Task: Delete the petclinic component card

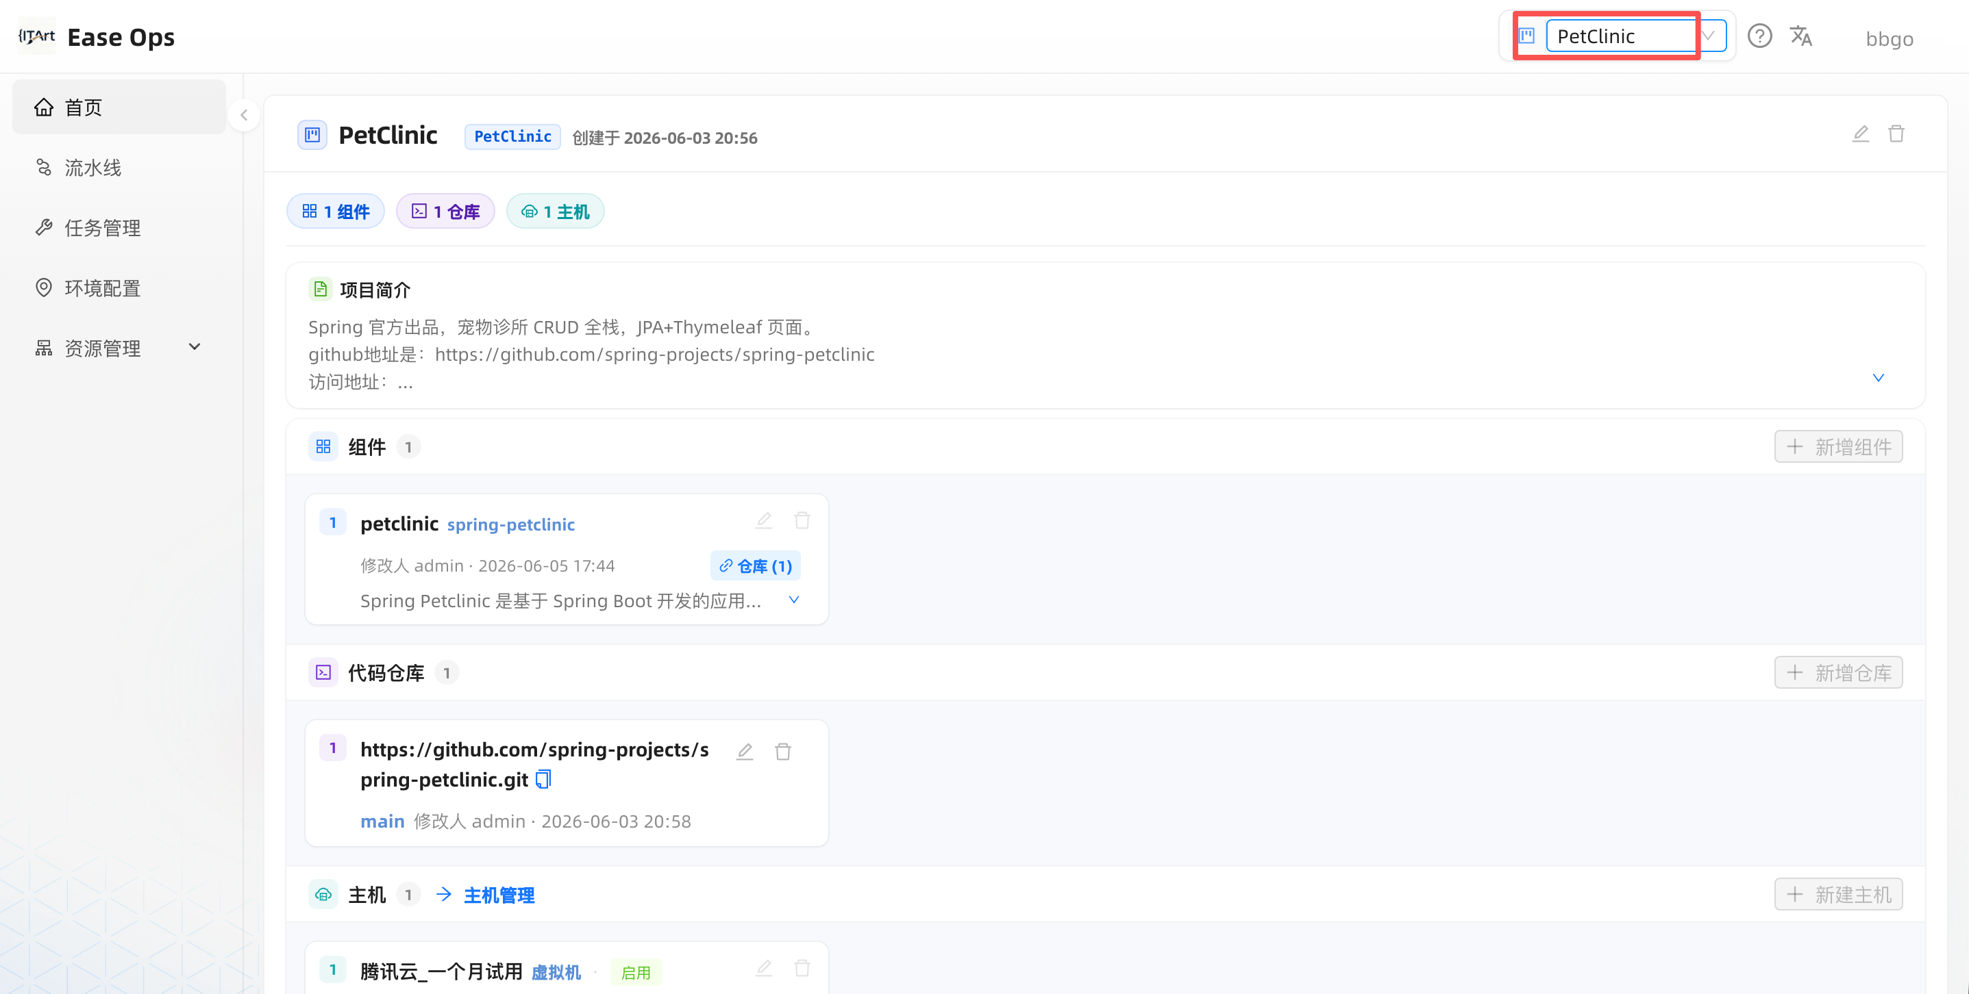Action: pos(802,521)
